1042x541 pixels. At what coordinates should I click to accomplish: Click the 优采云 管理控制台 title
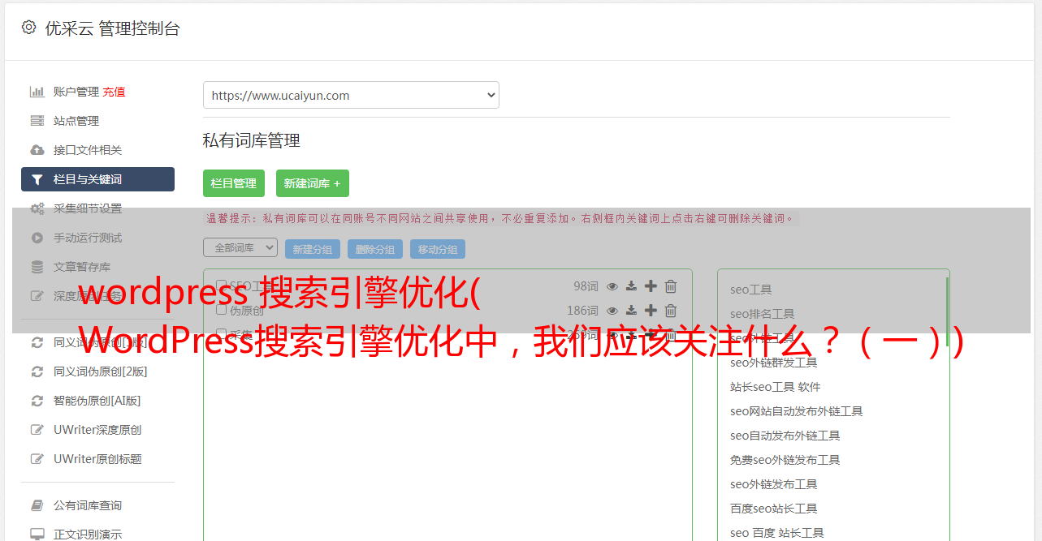click(112, 28)
